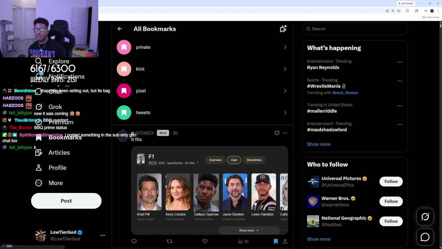
Task: Open the #maulshadowlord trending topic
Action: pyautogui.click(x=327, y=130)
